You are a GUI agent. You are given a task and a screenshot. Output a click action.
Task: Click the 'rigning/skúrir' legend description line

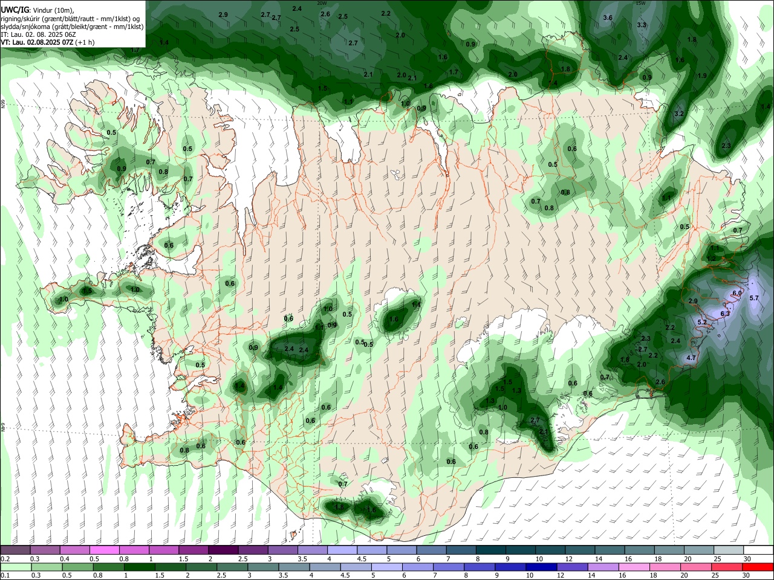pos(71,19)
